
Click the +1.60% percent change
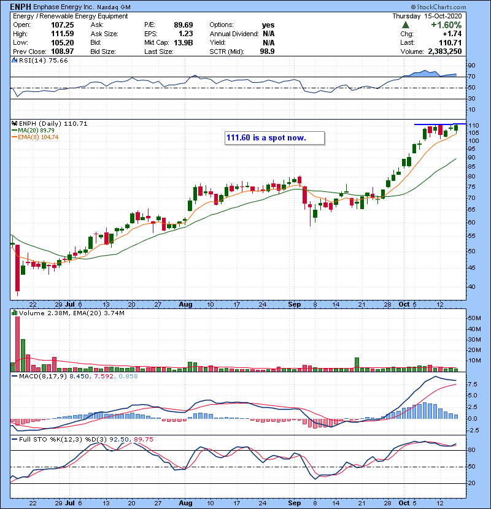click(446, 25)
